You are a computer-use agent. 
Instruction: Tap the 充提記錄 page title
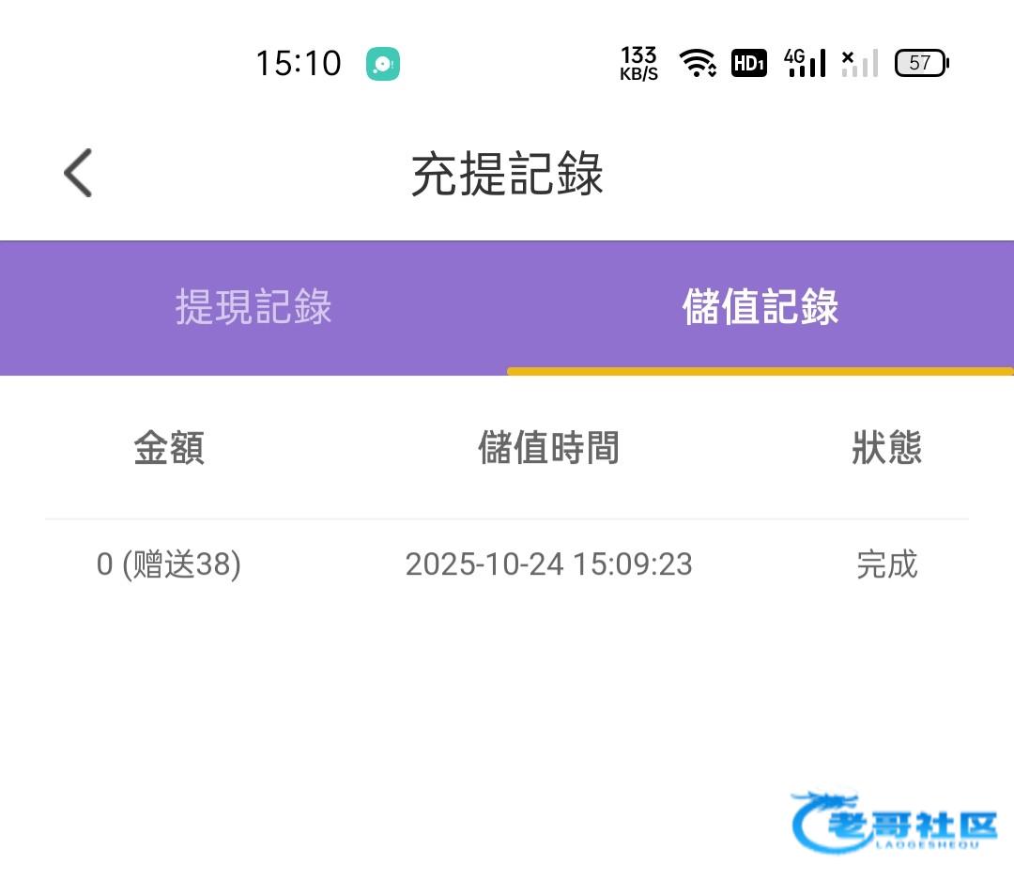(507, 174)
